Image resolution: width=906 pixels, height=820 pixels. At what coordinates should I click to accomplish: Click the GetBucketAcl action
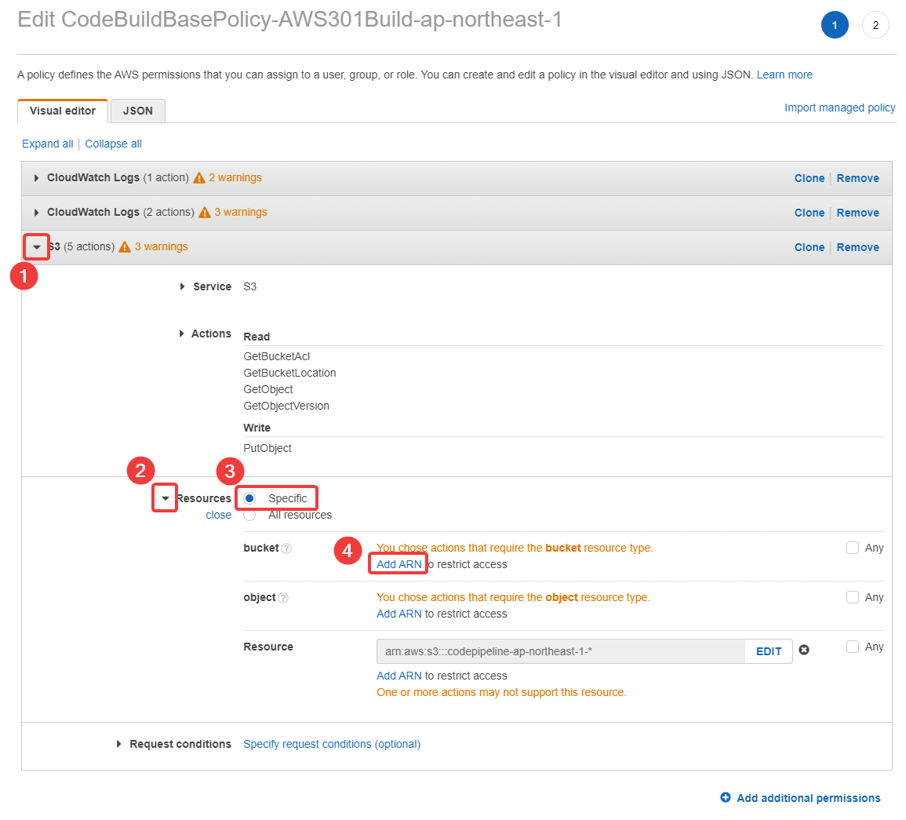point(277,356)
